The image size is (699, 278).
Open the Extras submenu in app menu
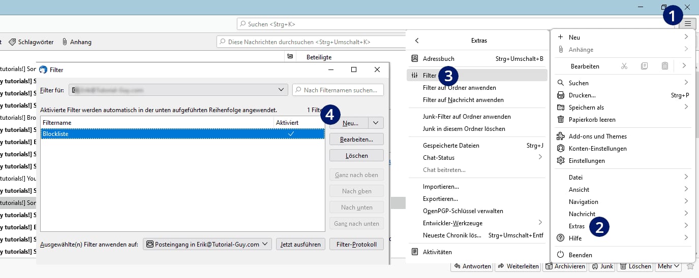tap(623, 226)
